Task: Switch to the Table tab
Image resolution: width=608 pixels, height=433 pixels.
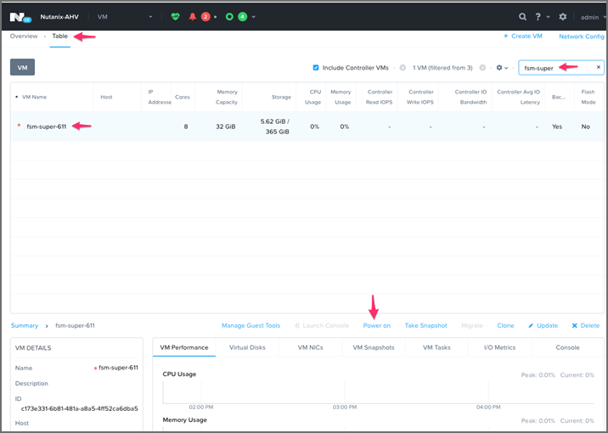Action: (x=59, y=36)
